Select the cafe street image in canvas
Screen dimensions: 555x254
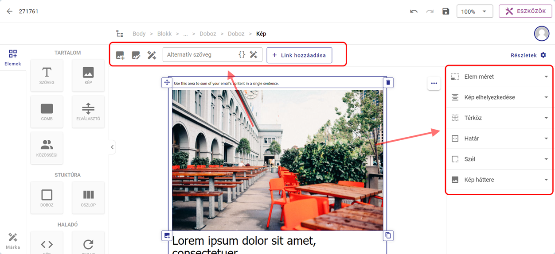pyautogui.click(x=277, y=160)
